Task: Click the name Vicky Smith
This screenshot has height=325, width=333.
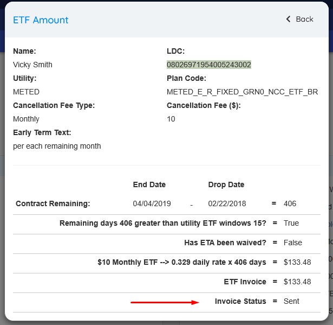Action: [32, 65]
